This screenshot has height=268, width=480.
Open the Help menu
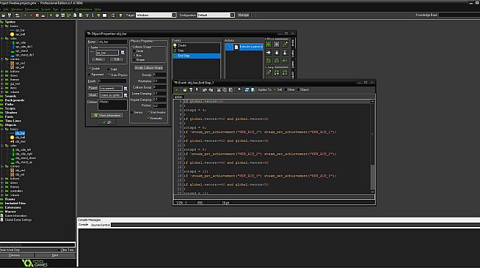tap(98, 10)
